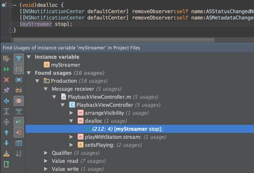The height and width of the screenshot is (173, 254).
Task: Select usage line (212: 4) [myStreamer stop]
Action: [140, 129]
